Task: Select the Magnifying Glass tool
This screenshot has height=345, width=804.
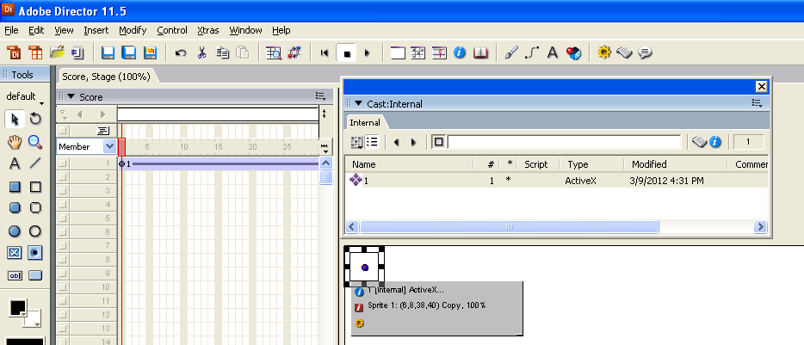Action: click(x=35, y=142)
